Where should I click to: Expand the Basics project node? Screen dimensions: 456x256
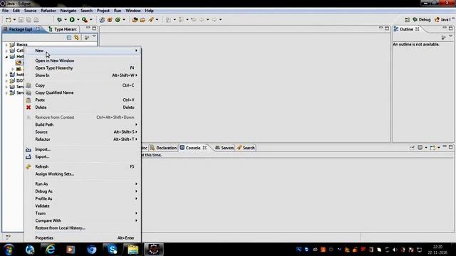pyautogui.click(x=6, y=45)
